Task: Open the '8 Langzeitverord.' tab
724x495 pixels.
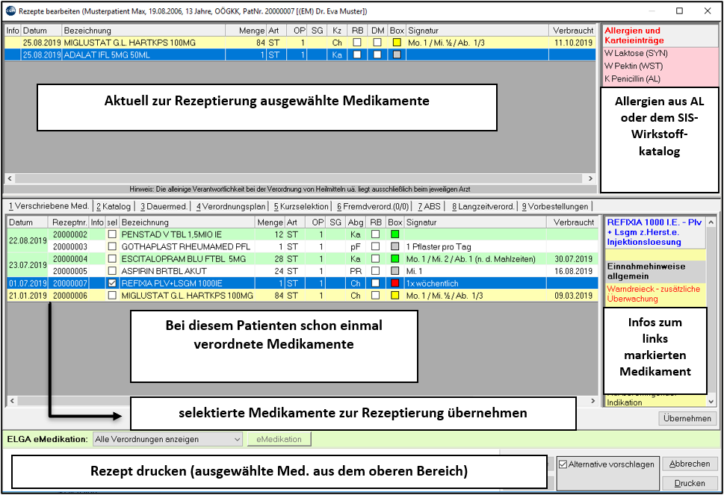Action: (x=483, y=206)
